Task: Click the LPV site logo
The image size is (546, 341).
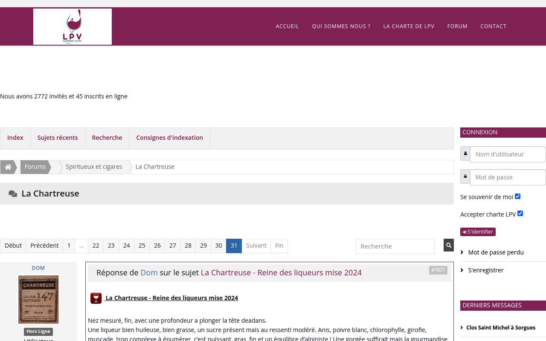Action: tap(73, 26)
